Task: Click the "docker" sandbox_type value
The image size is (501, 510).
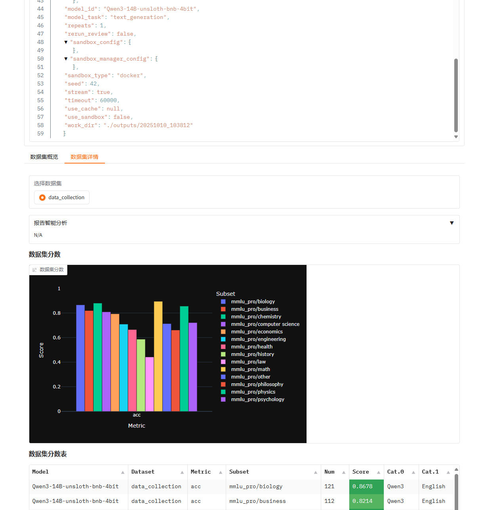Action: point(130,75)
